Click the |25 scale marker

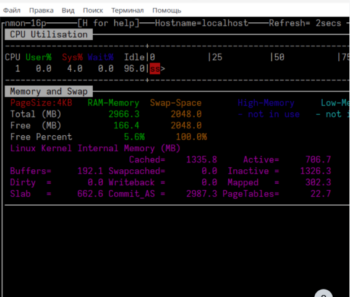(215, 57)
